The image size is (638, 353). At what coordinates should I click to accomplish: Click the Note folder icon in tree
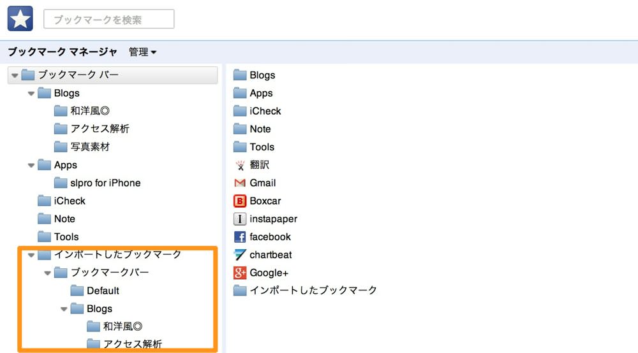click(45, 219)
